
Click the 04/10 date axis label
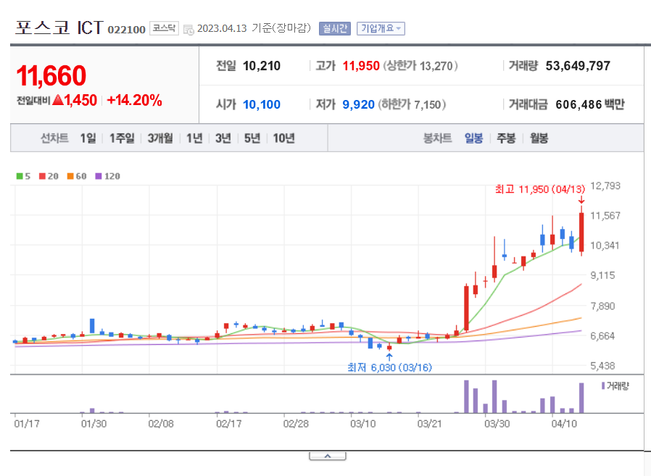click(564, 424)
